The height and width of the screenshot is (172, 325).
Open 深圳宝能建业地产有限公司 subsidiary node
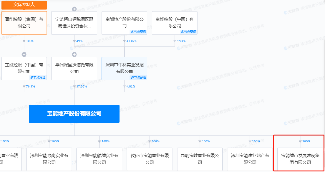coord(250,159)
